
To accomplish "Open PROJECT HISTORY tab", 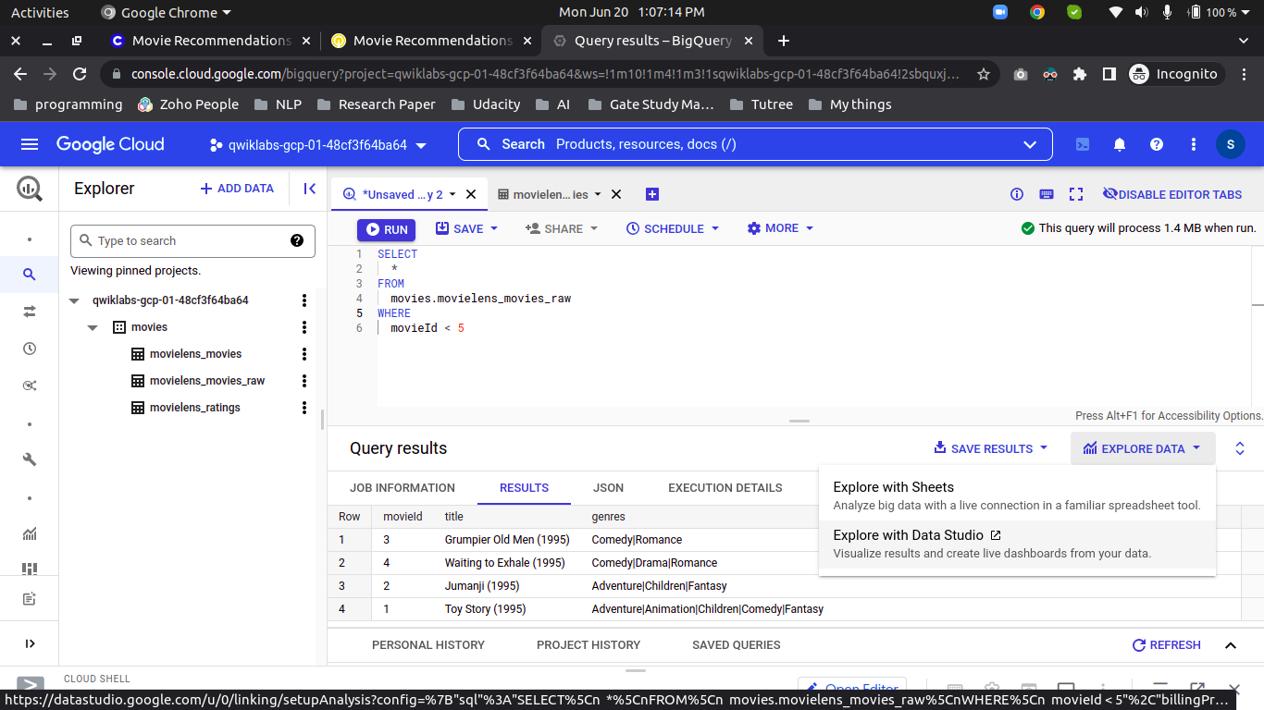I will (589, 644).
